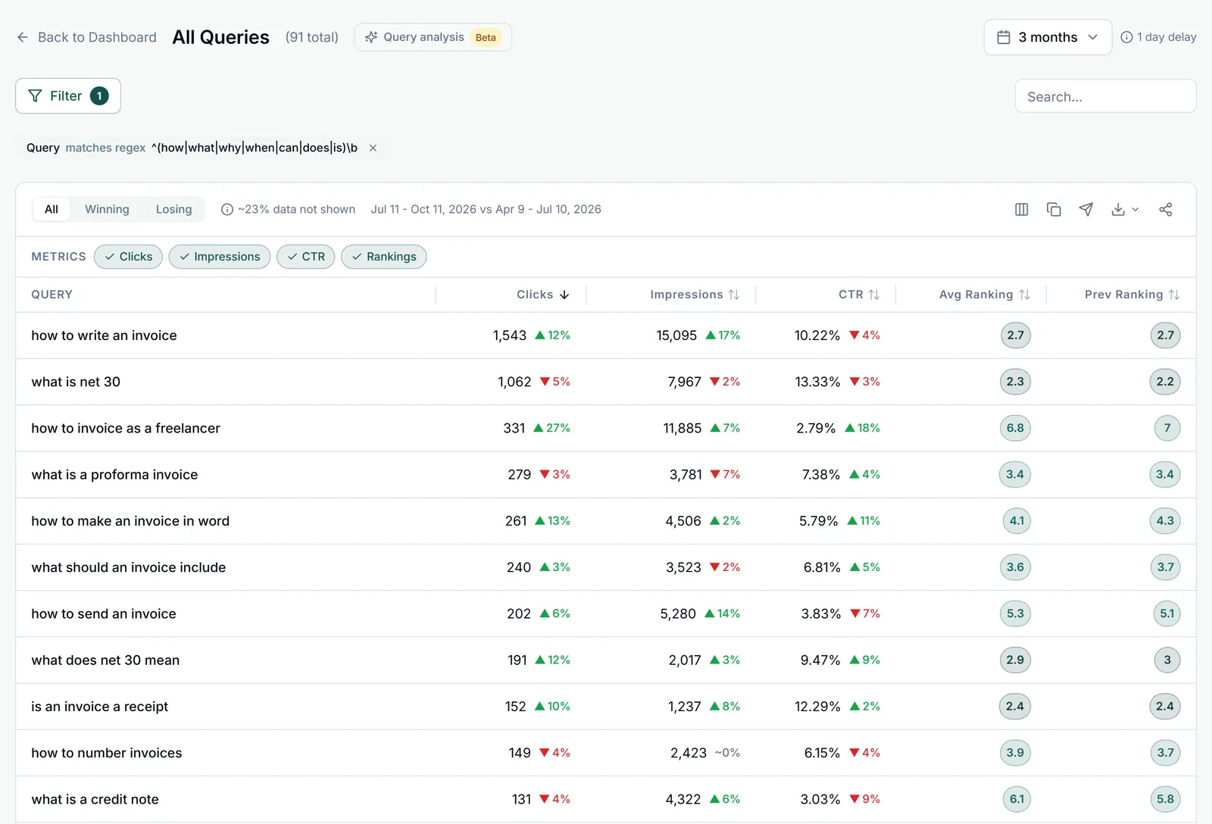This screenshot has height=824, width=1212.
Task: Click the 3.9 avg ranking badge
Action: point(1015,753)
